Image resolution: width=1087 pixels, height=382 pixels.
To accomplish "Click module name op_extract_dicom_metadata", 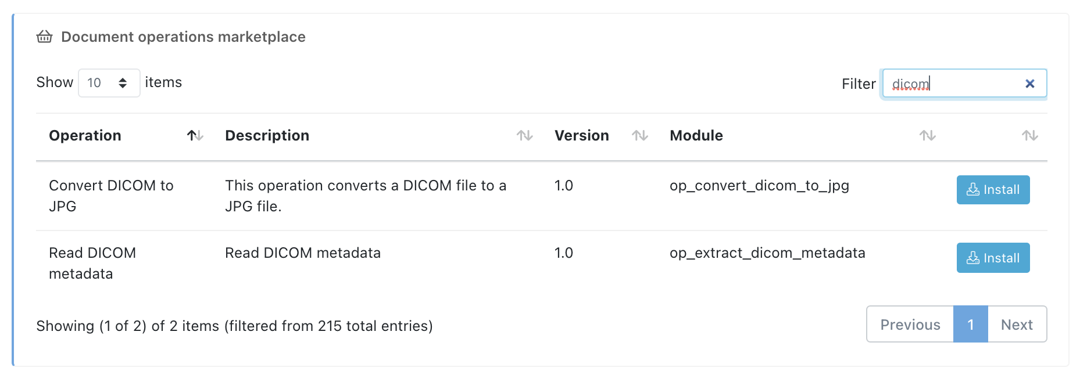I will click(767, 253).
